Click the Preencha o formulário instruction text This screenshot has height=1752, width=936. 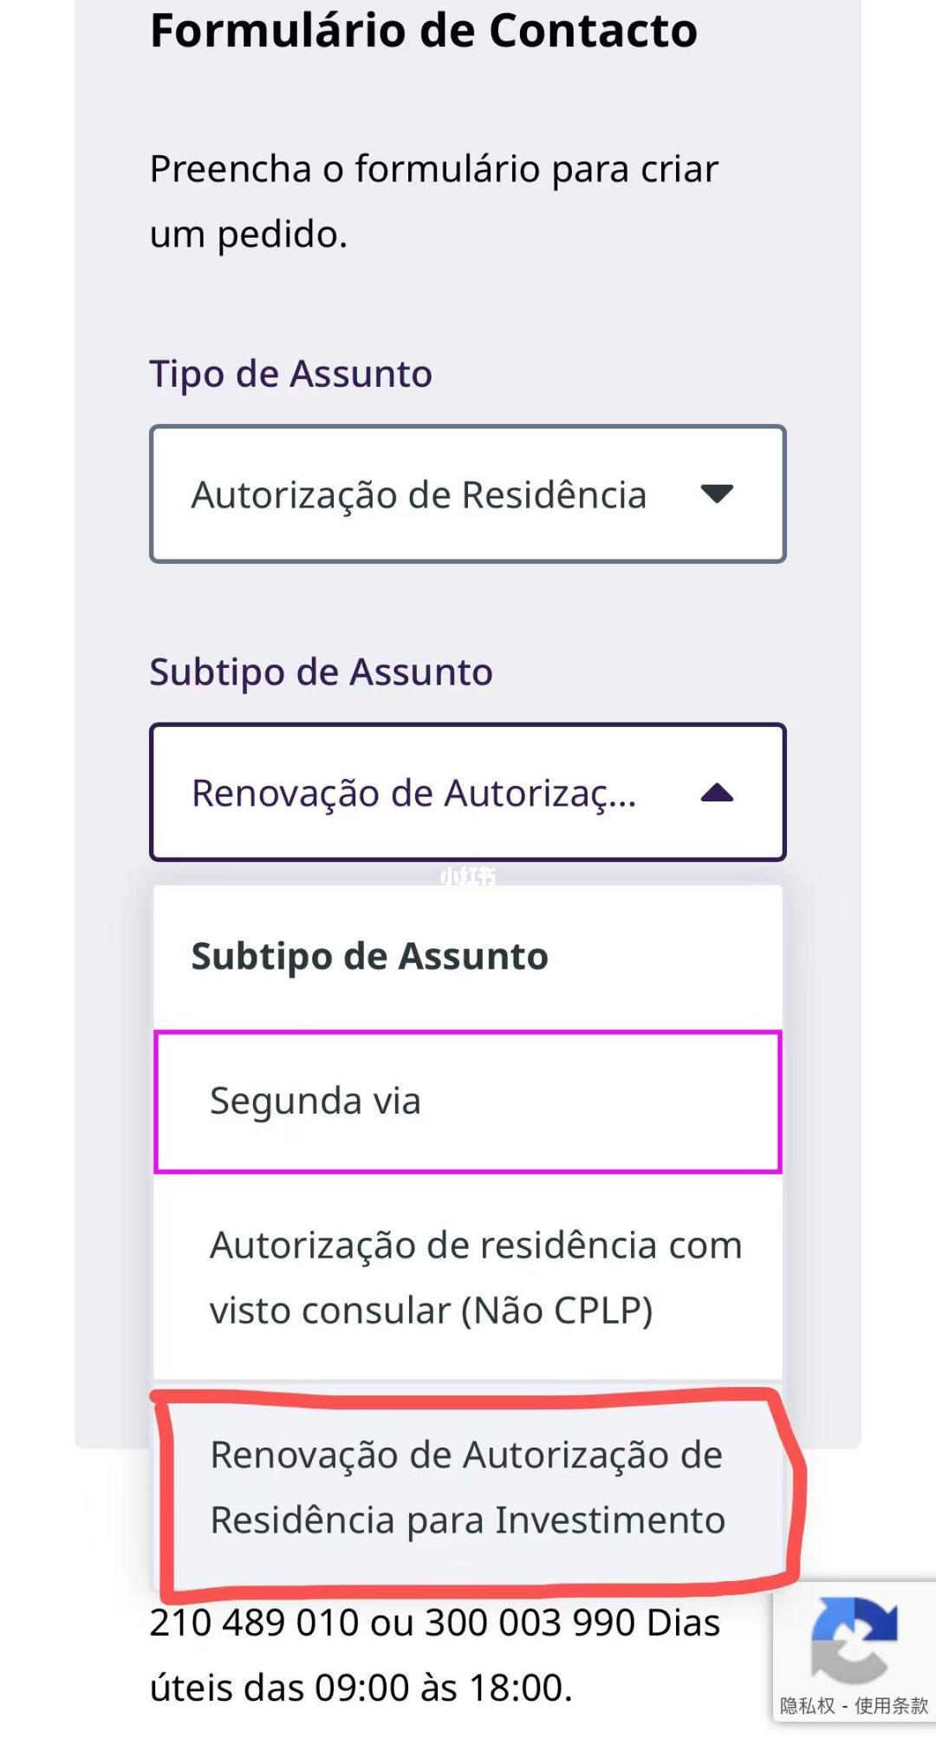(434, 201)
